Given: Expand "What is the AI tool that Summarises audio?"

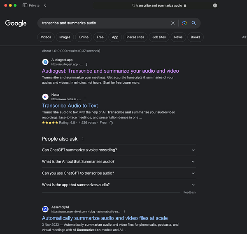Looking at the screenshot, I should tap(193, 162).
